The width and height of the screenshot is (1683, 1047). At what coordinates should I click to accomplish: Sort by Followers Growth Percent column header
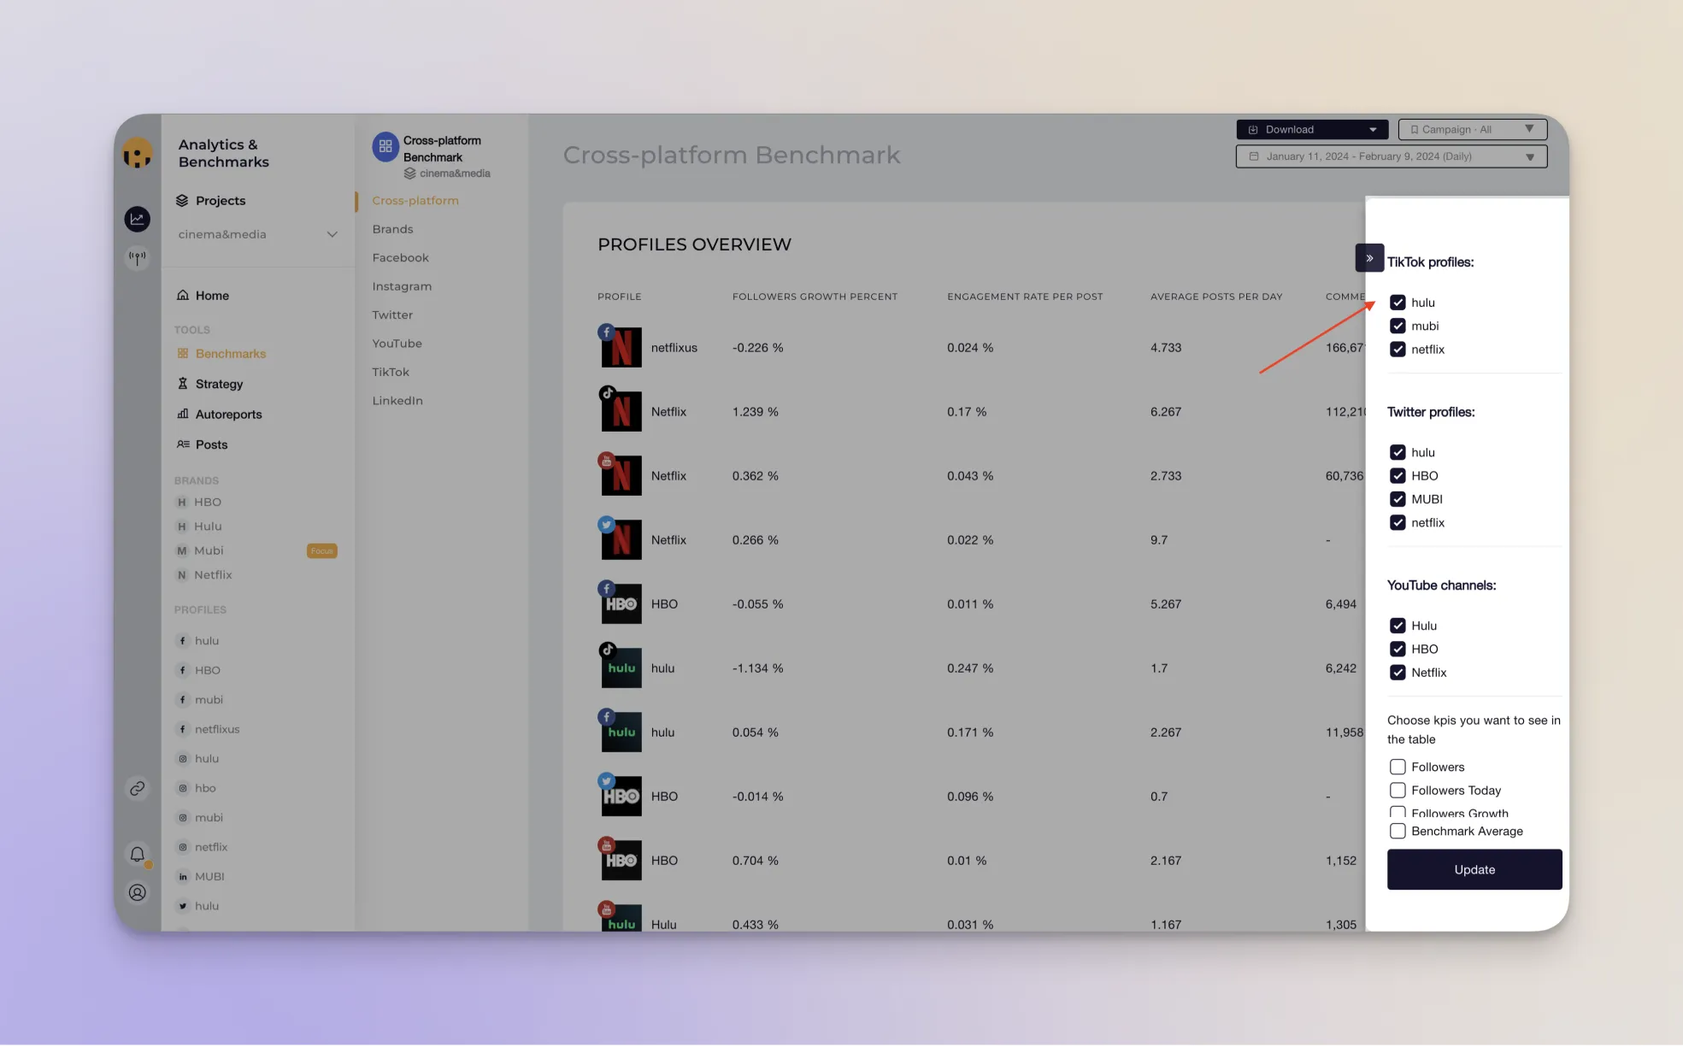click(815, 297)
